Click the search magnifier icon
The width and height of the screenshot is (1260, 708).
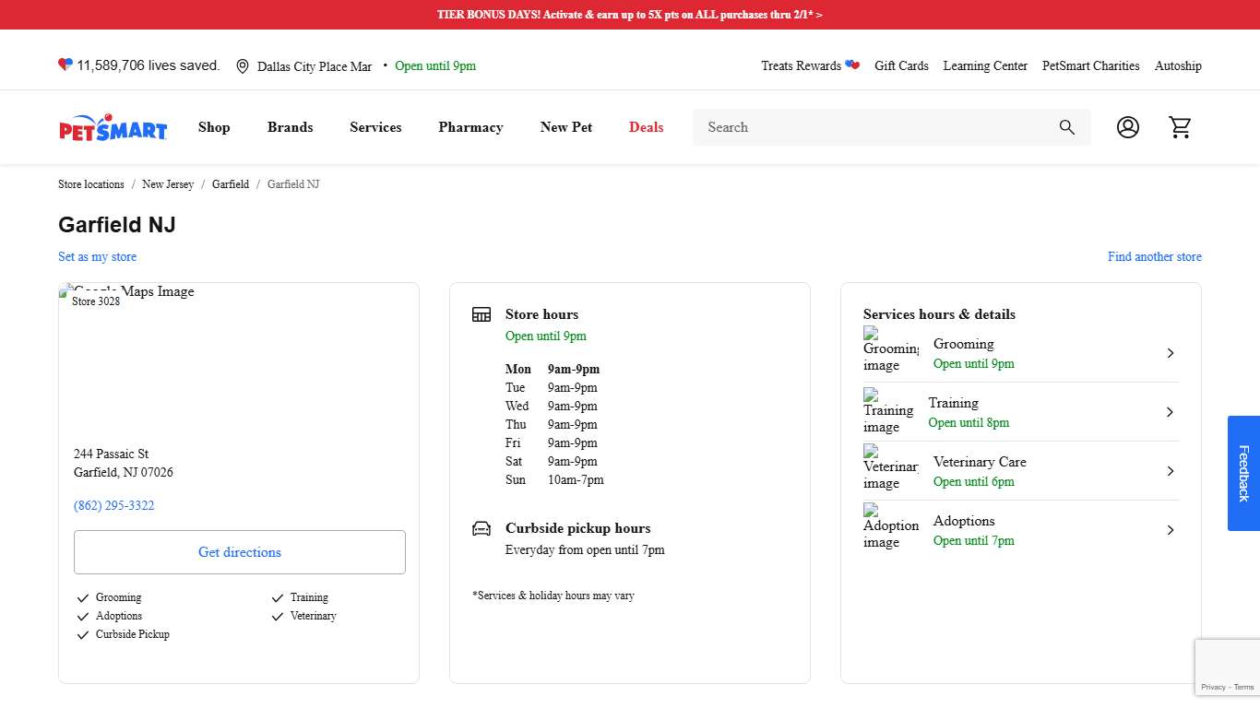1067,127
